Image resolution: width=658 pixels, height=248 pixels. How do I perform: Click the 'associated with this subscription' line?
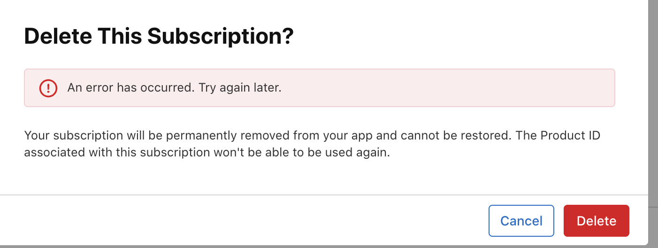tap(113, 153)
